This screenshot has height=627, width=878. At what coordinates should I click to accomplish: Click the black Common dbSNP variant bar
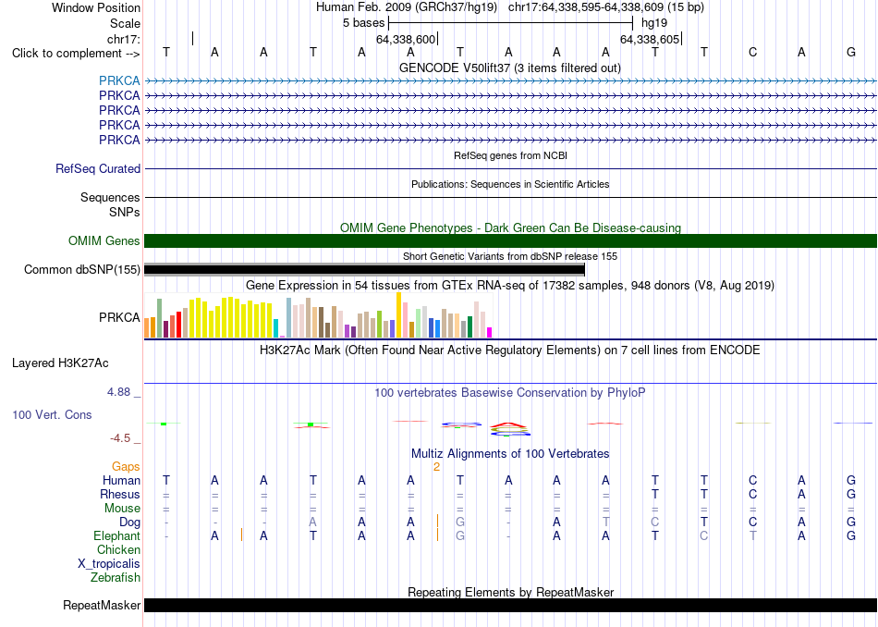[x=364, y=269]
